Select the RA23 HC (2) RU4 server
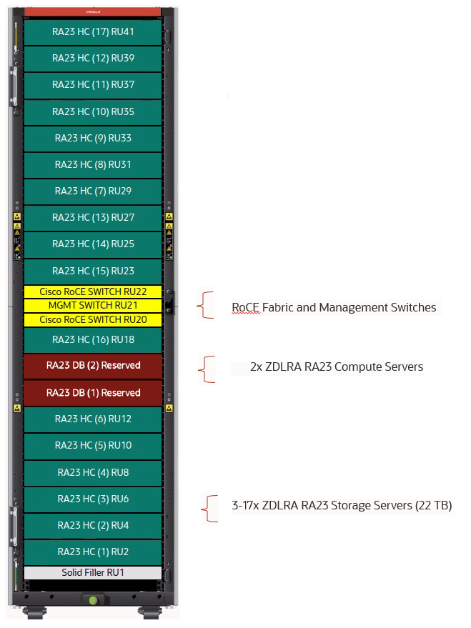471x628 pixels. [93, 526]
